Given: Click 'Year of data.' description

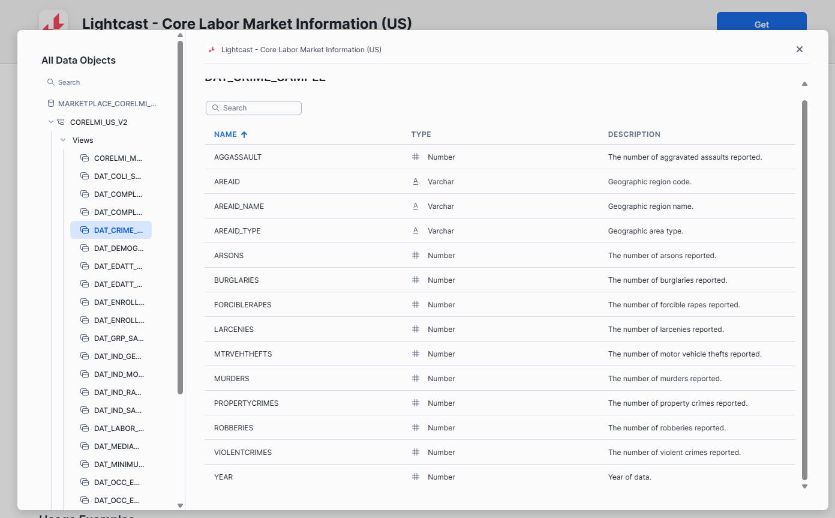Looking at the screenshot, I should (x=630, y=477).
